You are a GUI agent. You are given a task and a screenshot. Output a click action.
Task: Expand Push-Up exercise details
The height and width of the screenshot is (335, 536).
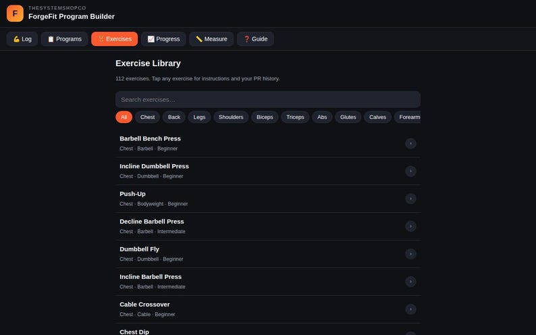point(268,199)
